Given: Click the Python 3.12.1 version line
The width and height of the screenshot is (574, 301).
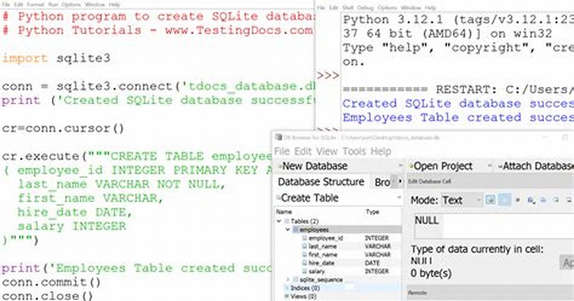Looking at the screenshot, I should pyautogui.click(x=458, y=19).
